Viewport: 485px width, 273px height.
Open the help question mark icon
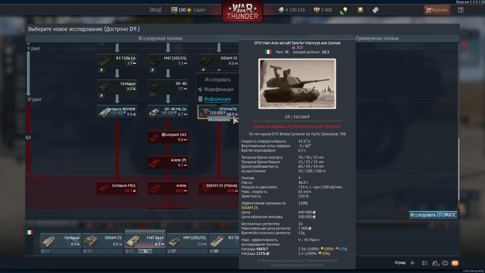point(461,10)
